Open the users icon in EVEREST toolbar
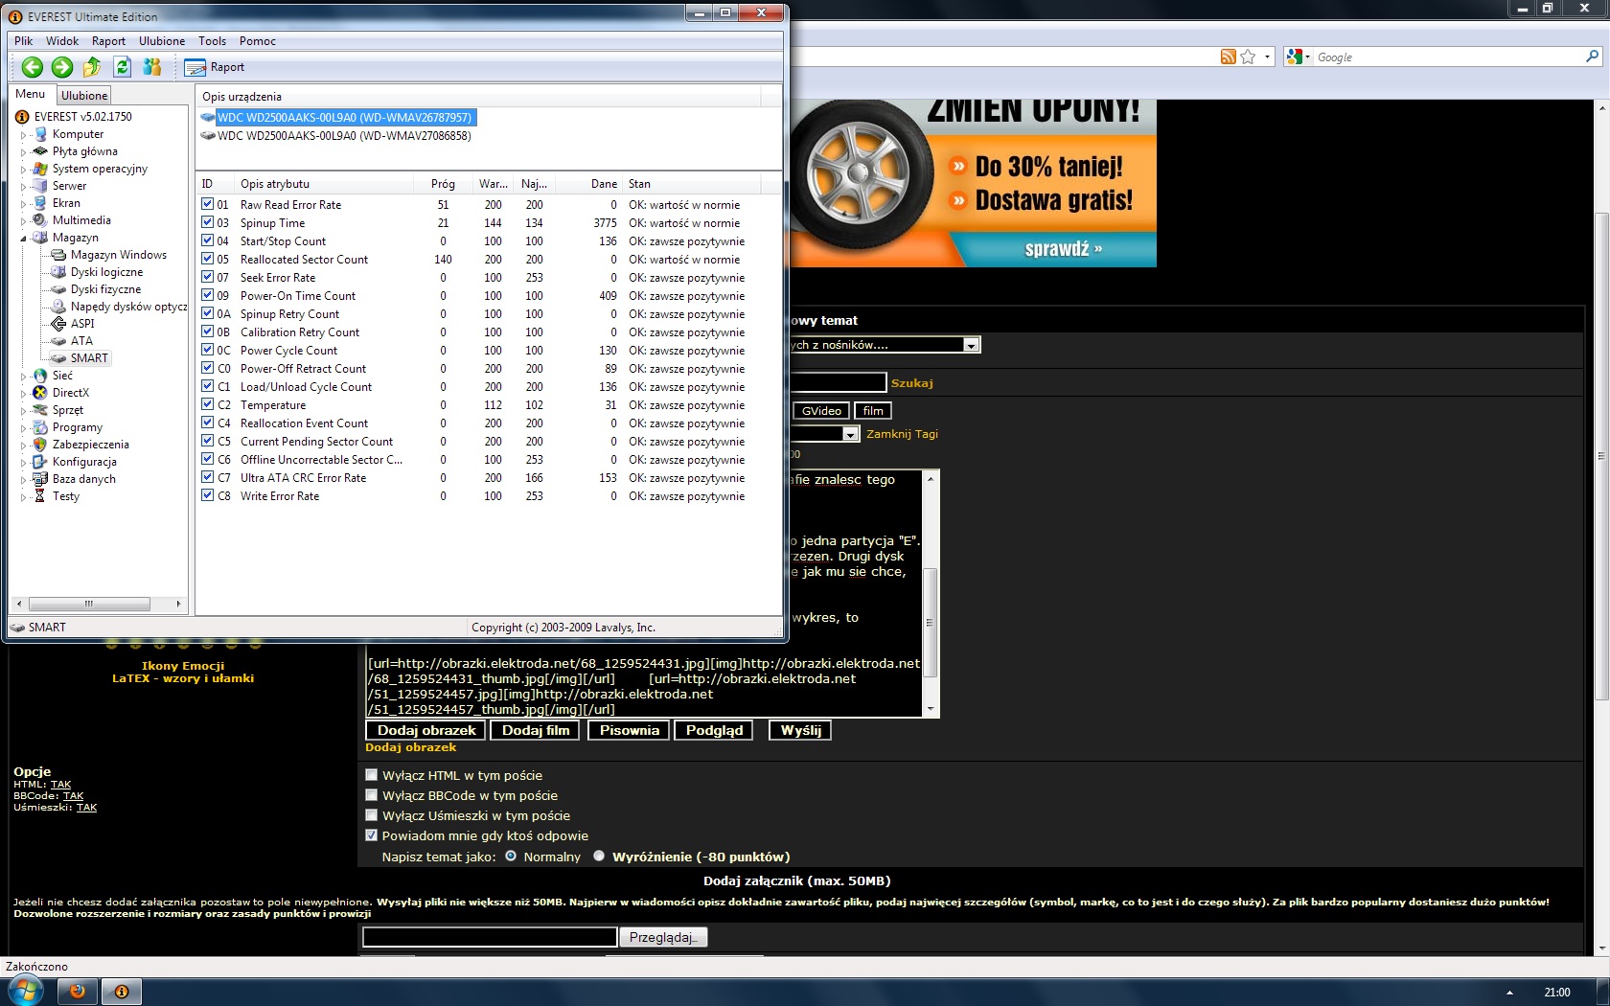Image resolution: width=1610 pixels, height=1006 pixels. click(x=151, y=67)
